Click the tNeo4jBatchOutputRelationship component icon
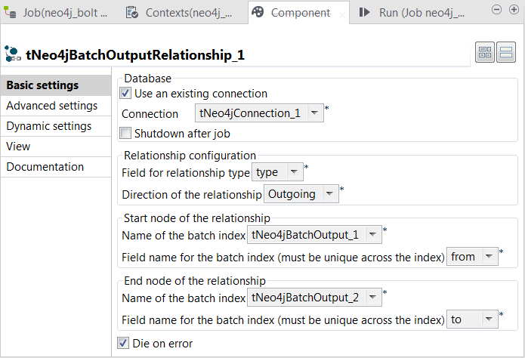The width and height of the screenshot is (525, 358). pyautogui.click(x=13, y=54)
